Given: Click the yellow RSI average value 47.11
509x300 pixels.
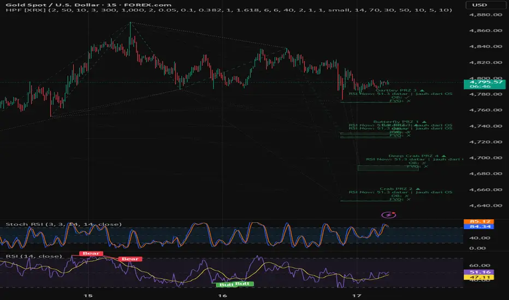Looking at the screenshot, I should (479, 277).
